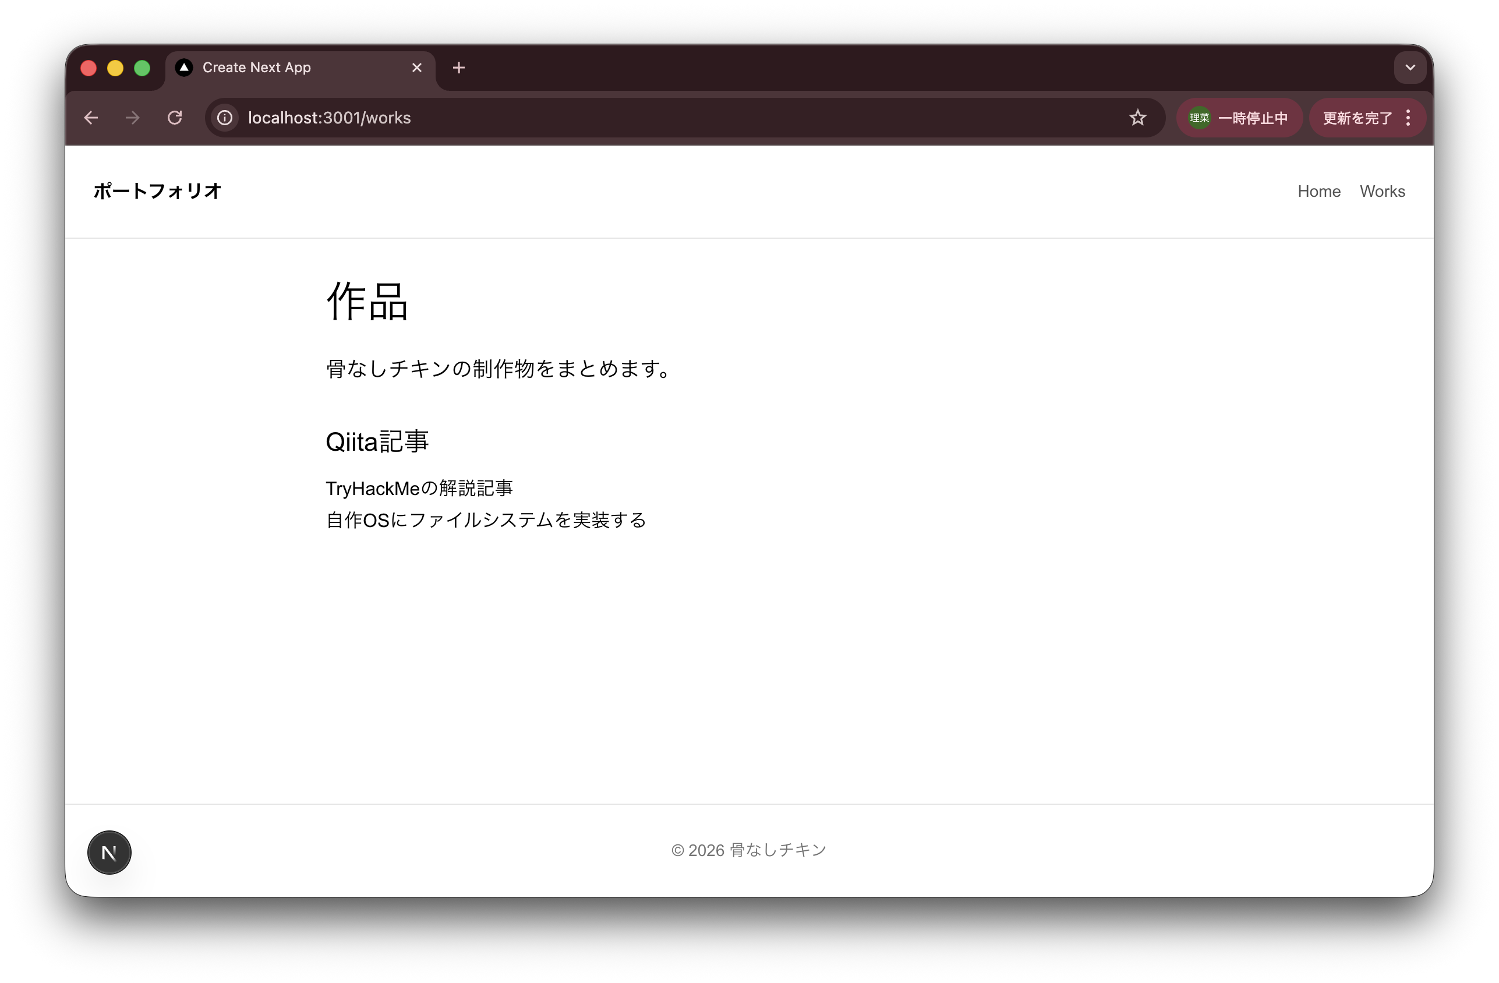Close the Create Next App tab
1499x983 pixels.
coord(416,68)
